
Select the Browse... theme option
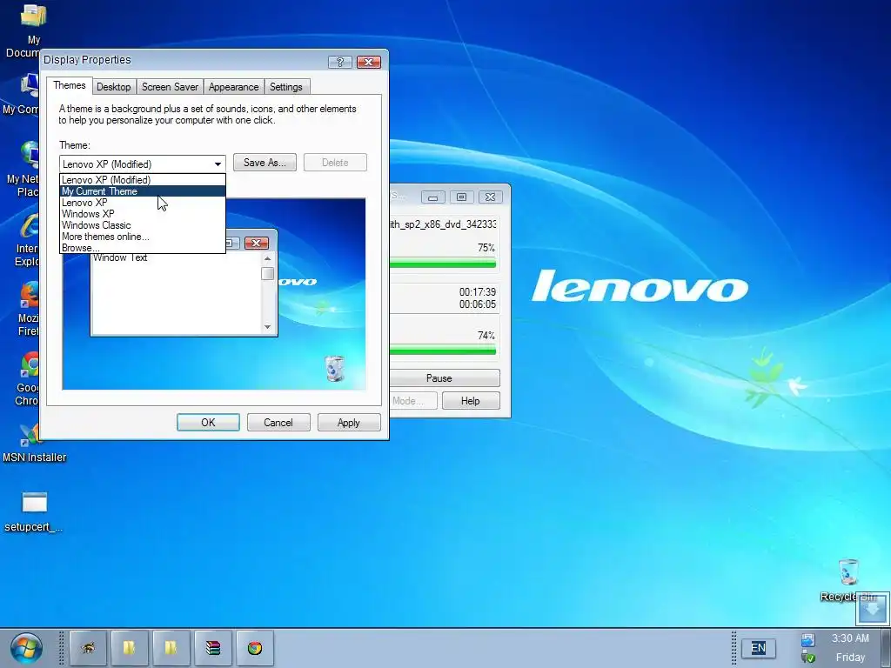click(143, 248)
